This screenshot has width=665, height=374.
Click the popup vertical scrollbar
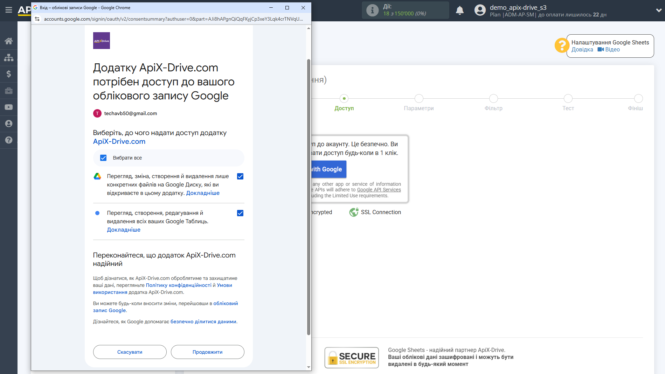[x=309, y=197]
